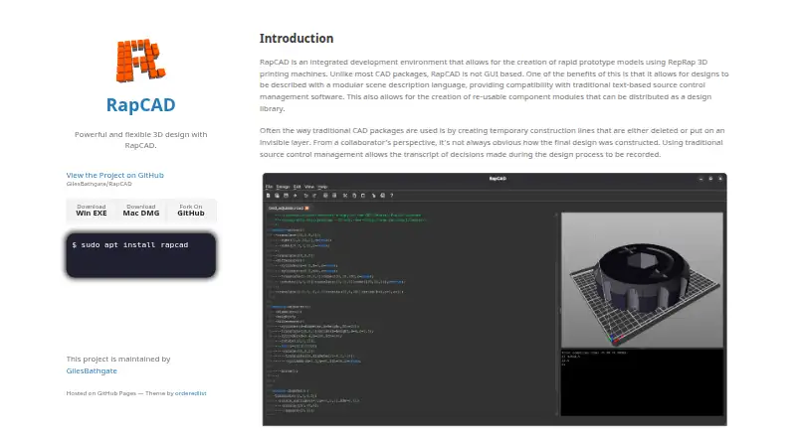The height and width of the screenshot is (437, 796).
Task: Close the RapCAD window
Action: pyautogui.click(x=719, y=179)
